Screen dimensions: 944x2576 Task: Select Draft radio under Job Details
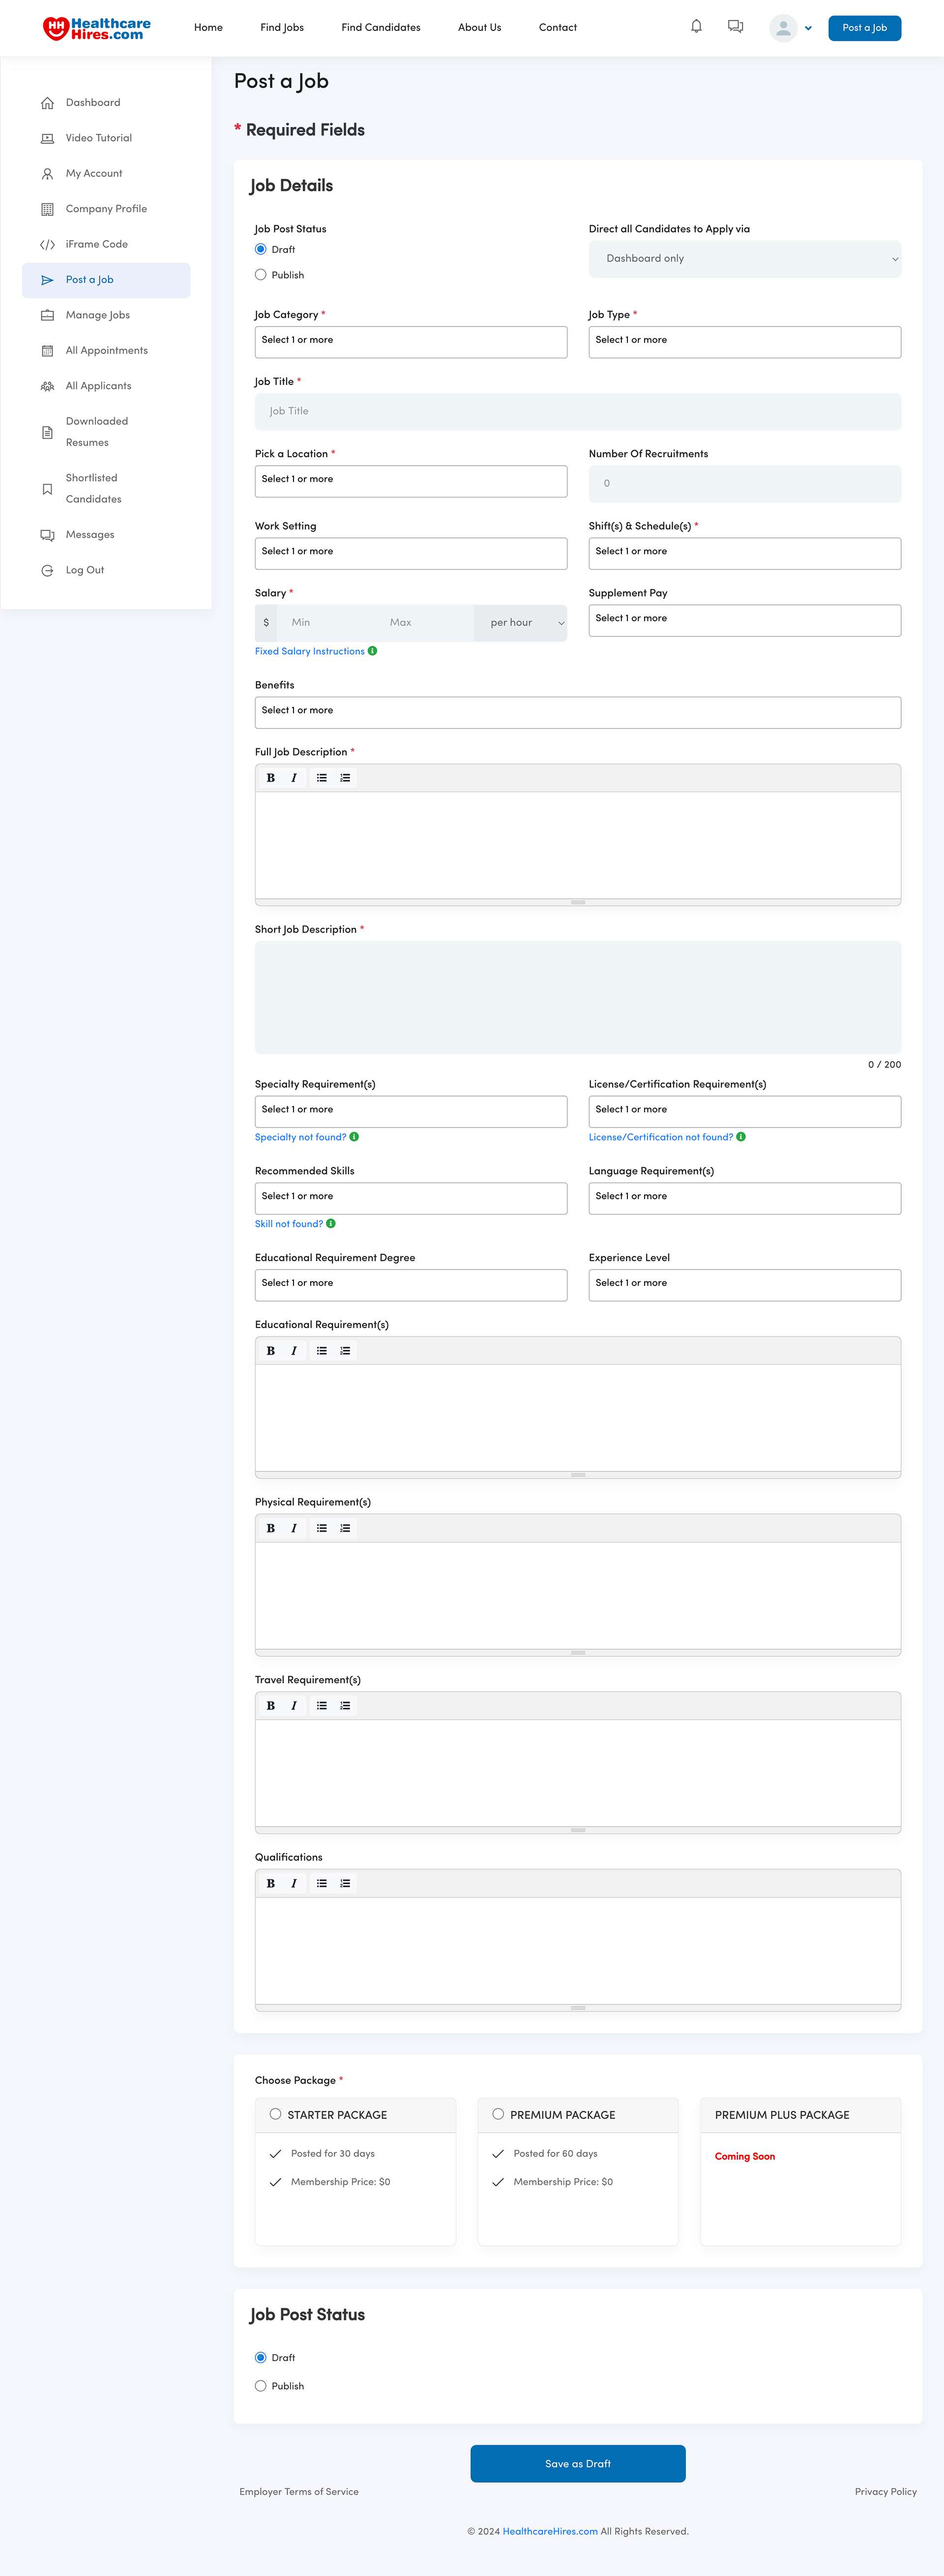click(261, 250)
